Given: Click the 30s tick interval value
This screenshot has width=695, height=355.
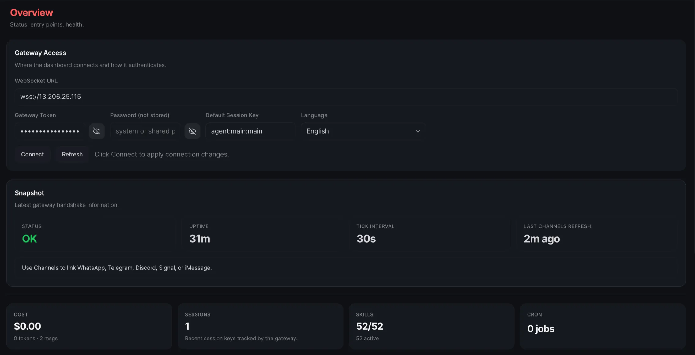Looking at the screenshot, I should click(x=366, y=239).
